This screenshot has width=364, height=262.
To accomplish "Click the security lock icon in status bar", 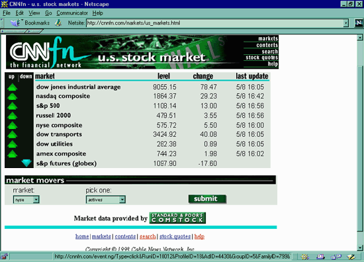I will click(x=4, y=257).
